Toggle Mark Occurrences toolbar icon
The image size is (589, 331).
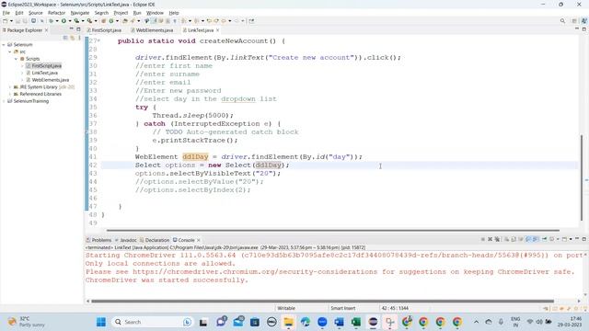[154, 21]
